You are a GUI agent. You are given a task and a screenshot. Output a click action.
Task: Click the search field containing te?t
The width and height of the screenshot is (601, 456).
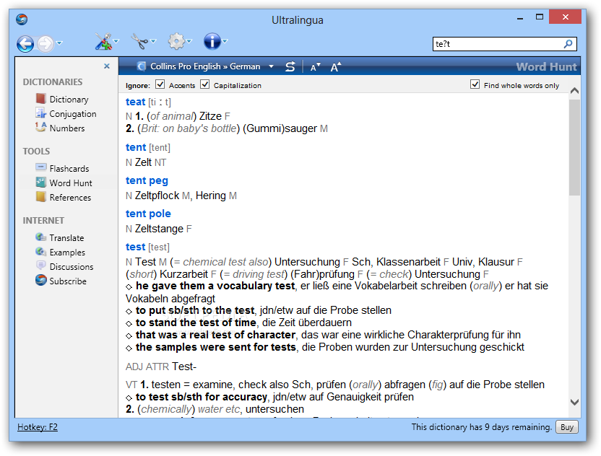504,44
